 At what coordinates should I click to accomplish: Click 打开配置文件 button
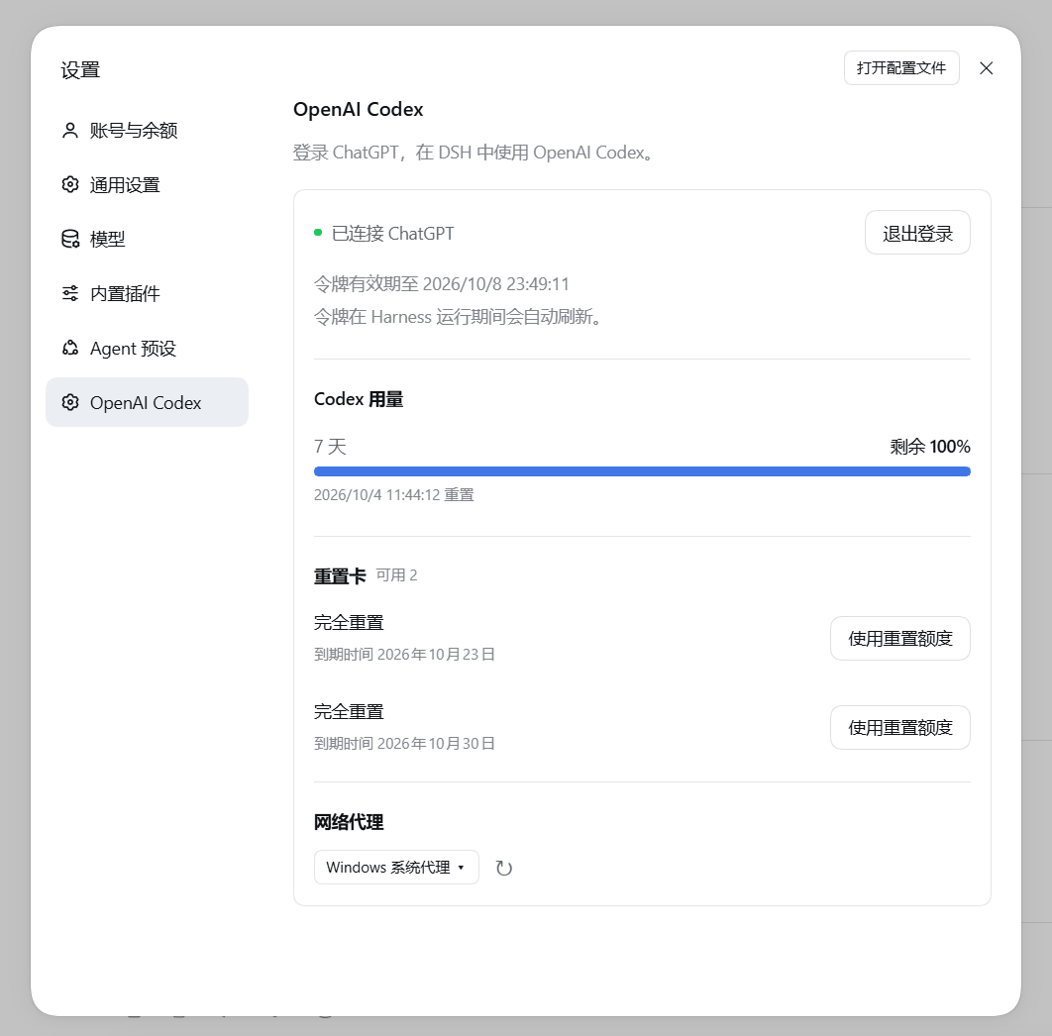tap(901, 67)
